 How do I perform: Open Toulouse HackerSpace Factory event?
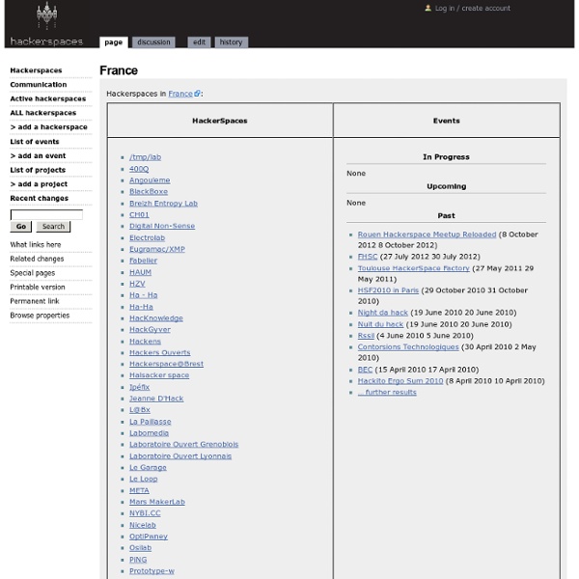[x=414, y=268]
